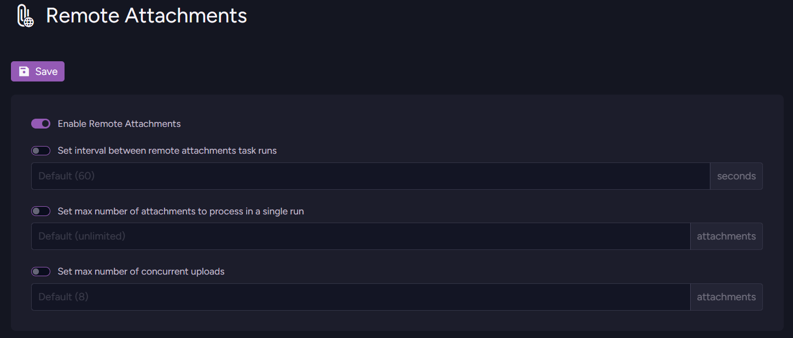Viewport: 793px width, 338px height.
Task: Disable the Enable Remote Attachments toggle
Action: (41, 124)
